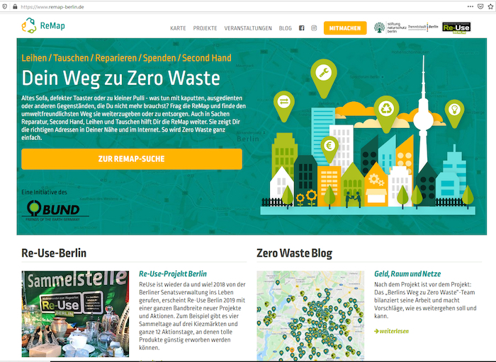
Task: Bookmark this page with the star icon
Action: pos(490,6)
